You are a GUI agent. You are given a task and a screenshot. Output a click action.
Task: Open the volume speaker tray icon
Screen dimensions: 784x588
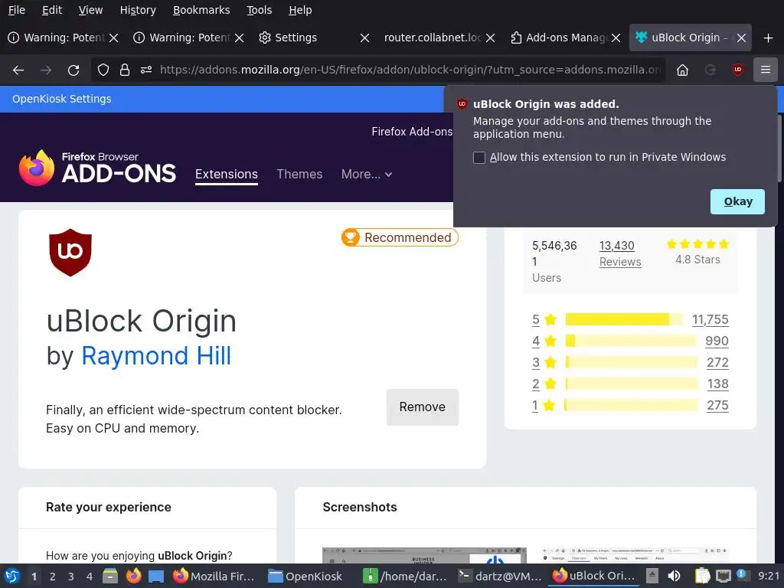[x=674, y=576]
